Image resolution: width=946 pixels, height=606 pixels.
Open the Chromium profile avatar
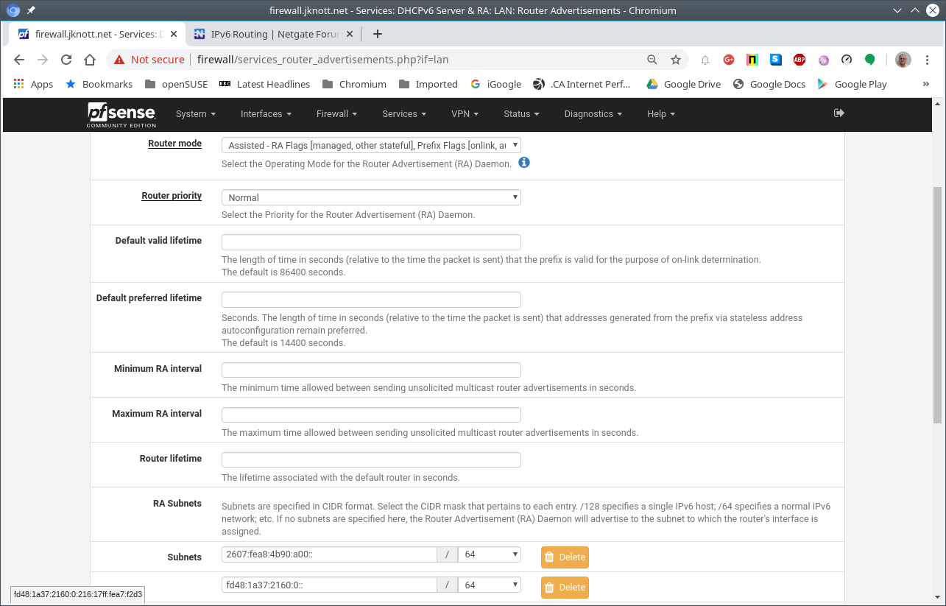point(903,60)
